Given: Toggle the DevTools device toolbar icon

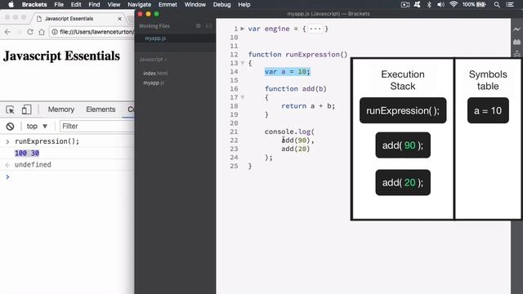Looking at the screenshot, I should pyautogui.click(x=27, y=109).
